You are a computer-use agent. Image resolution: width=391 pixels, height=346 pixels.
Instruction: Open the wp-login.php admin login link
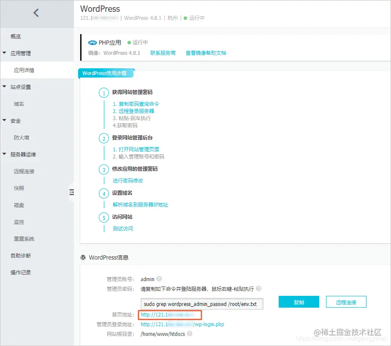coord(182,324)
